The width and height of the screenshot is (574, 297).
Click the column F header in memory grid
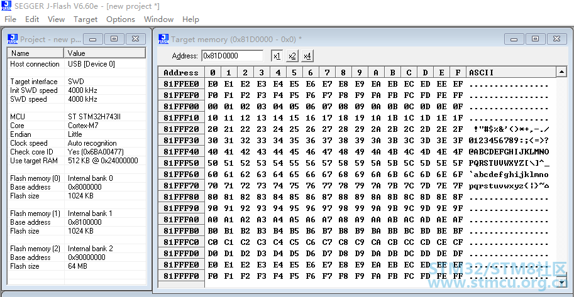click(458, 72)
